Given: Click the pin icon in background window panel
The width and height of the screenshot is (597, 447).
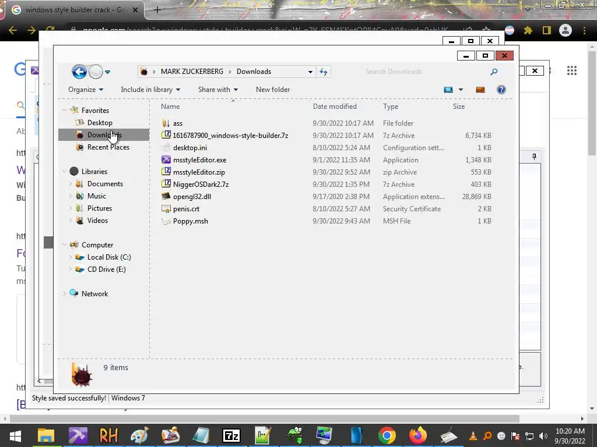Looking at the screenshot, I should click(534, 157).
